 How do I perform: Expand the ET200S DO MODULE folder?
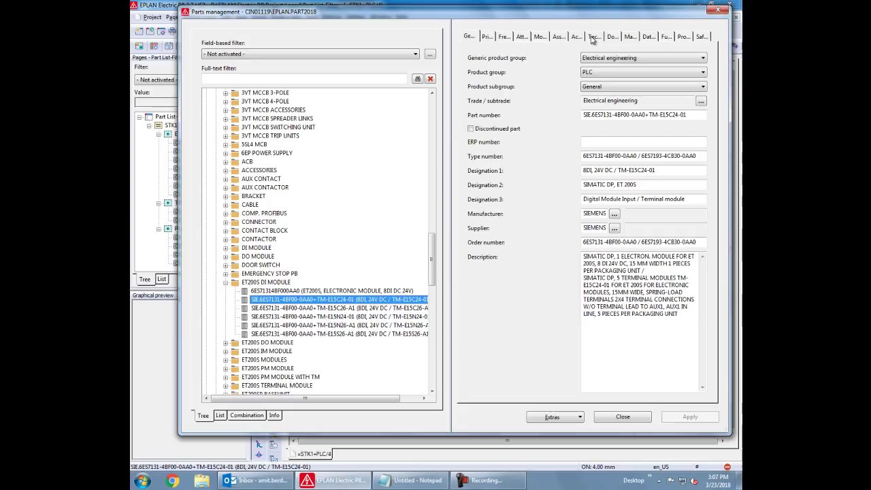(225, 343)
